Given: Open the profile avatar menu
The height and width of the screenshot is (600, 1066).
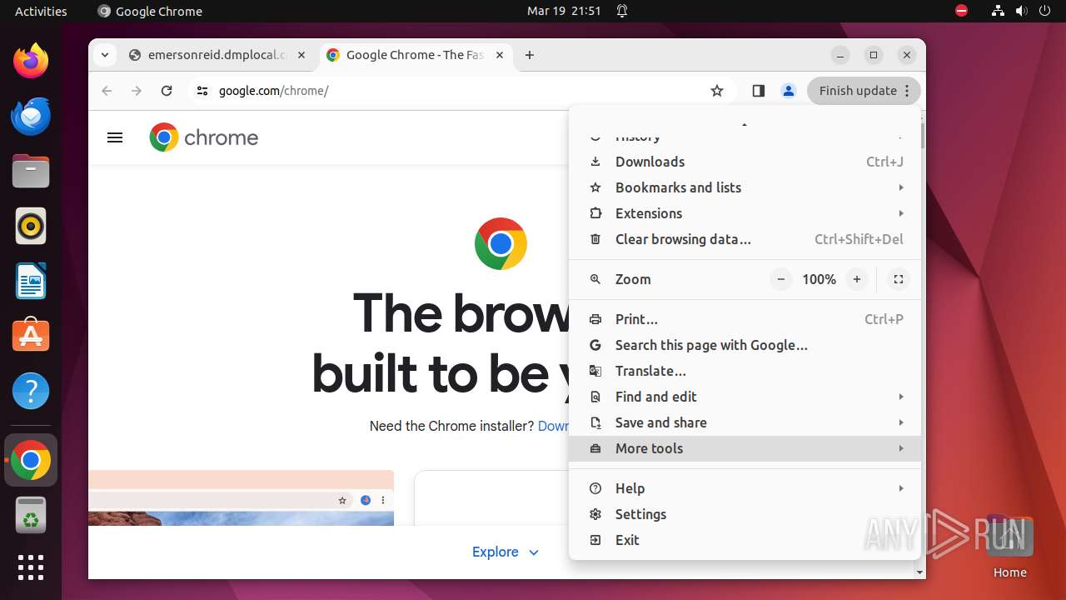Looking at the screenshot, I should [x=788, y=91].
